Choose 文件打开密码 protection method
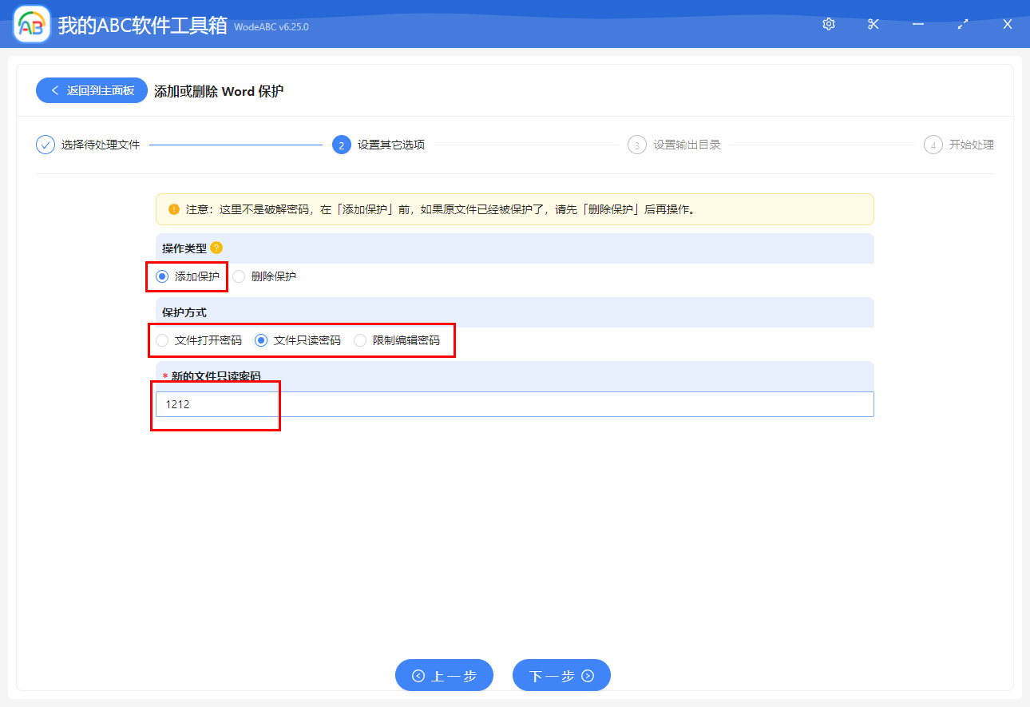 click(162, 340)
